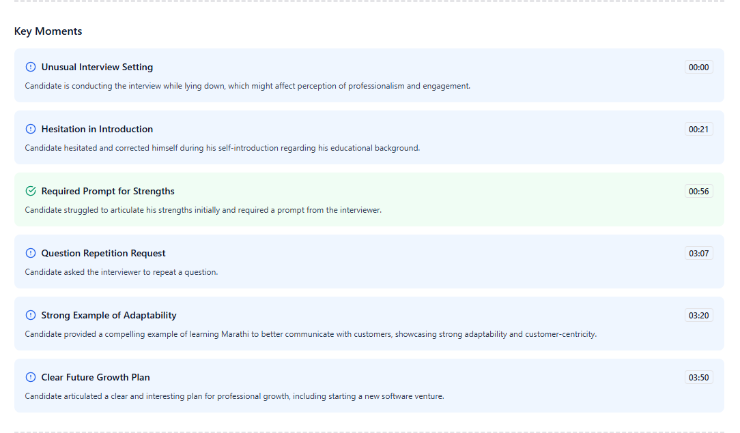Select the Hesitation in Introduction heading
The height and width of the screenshot is (433, 740).
(97, 129)
